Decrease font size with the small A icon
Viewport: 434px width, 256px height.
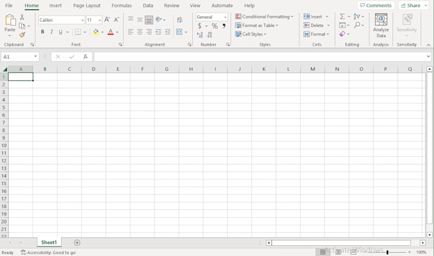(x=117, y=20)
